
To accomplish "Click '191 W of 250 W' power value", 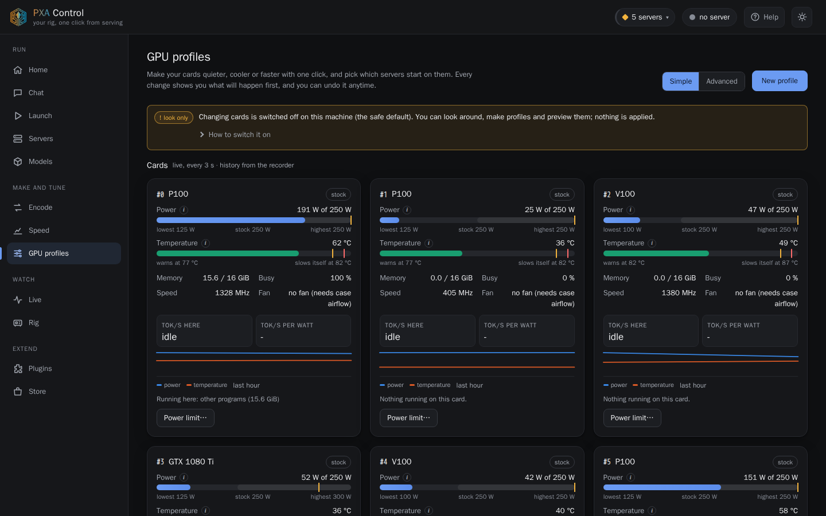I will (324, 210).
